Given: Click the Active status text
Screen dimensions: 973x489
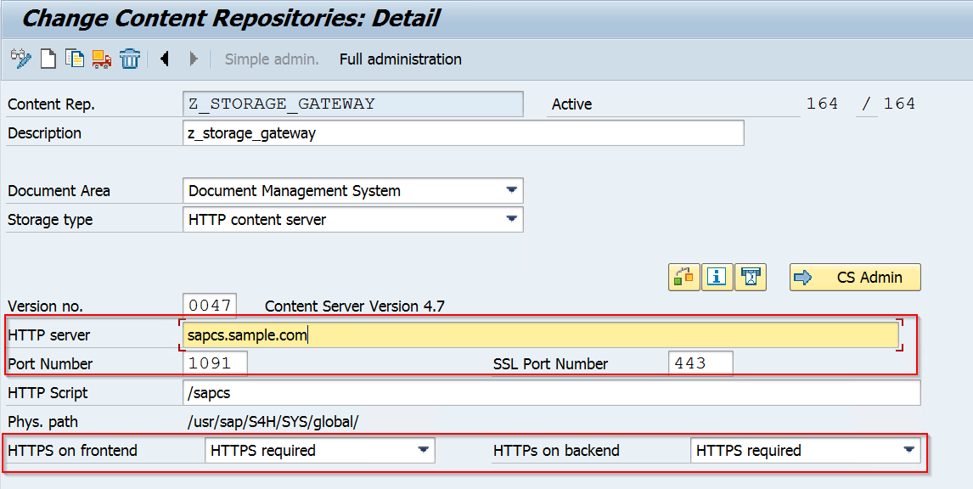Looking at the screenshot, I should [571, 104].
